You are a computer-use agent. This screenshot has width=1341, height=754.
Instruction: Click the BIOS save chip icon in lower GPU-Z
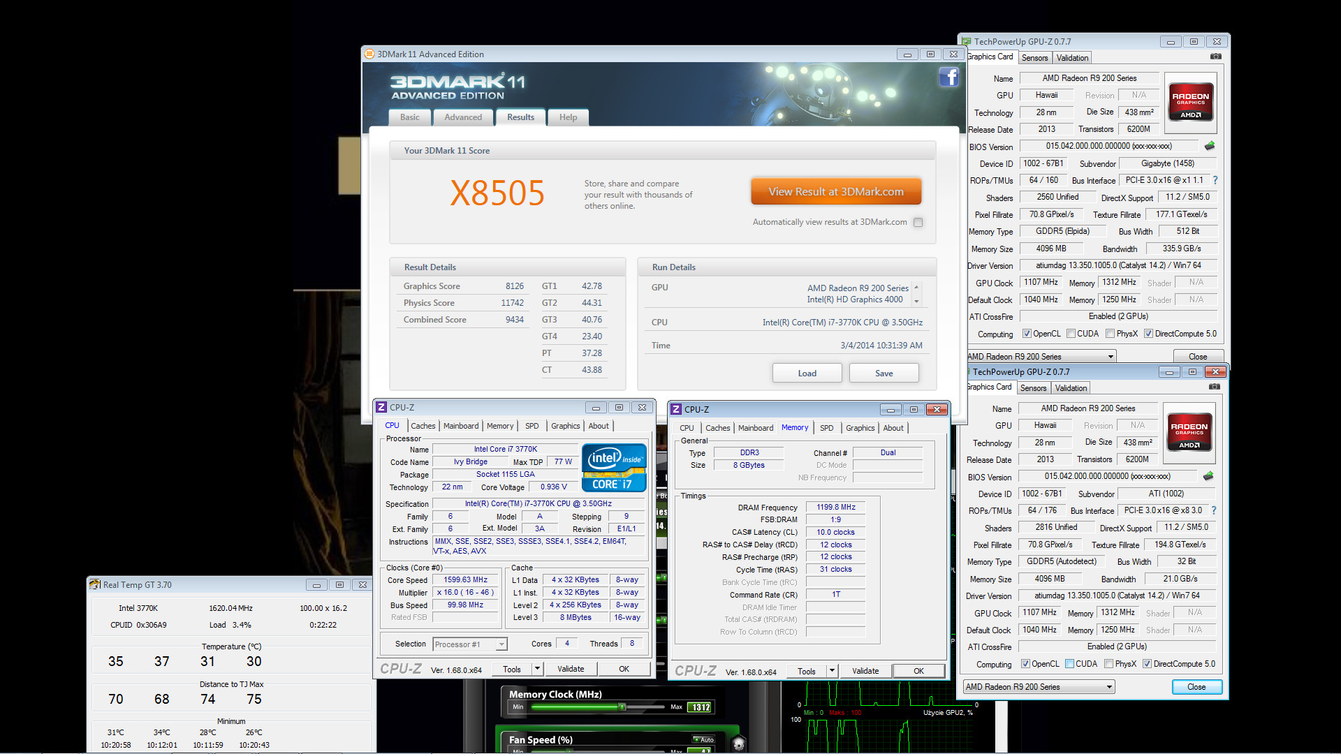coord(1208,476)
